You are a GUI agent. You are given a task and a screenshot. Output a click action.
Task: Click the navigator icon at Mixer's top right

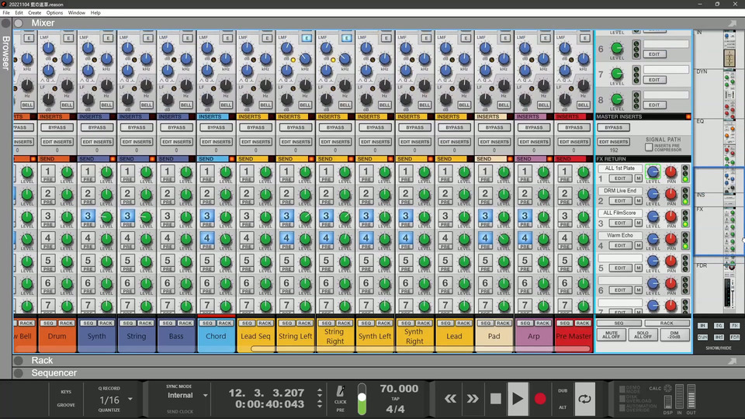[x=731, y=23]
